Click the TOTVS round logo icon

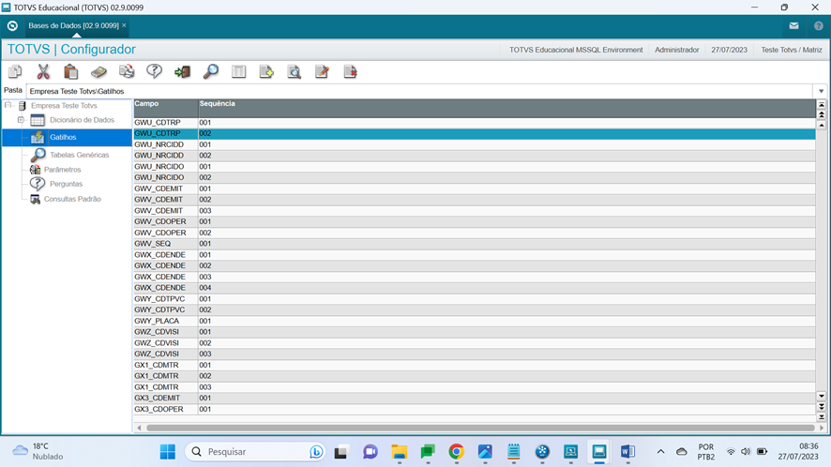coord(12,25)
